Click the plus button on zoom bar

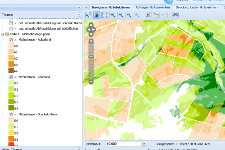(91, 41)
